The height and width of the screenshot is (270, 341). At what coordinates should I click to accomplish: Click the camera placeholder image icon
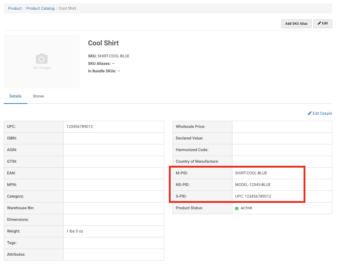click(42, 58)
